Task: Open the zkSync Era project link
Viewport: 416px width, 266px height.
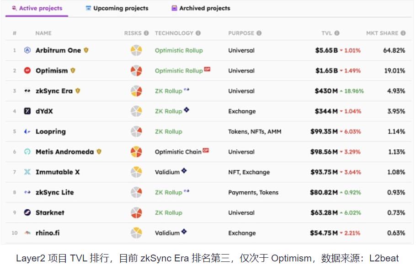Action: [x=54, y=91]
